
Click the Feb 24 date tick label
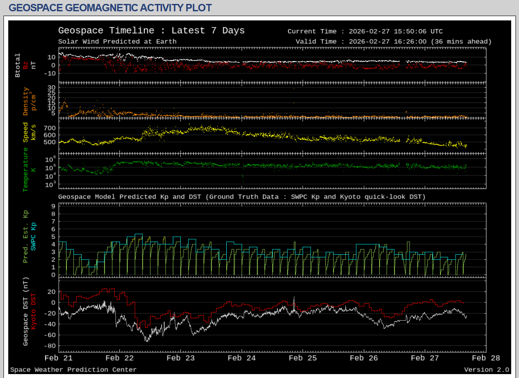coord(242,358)
